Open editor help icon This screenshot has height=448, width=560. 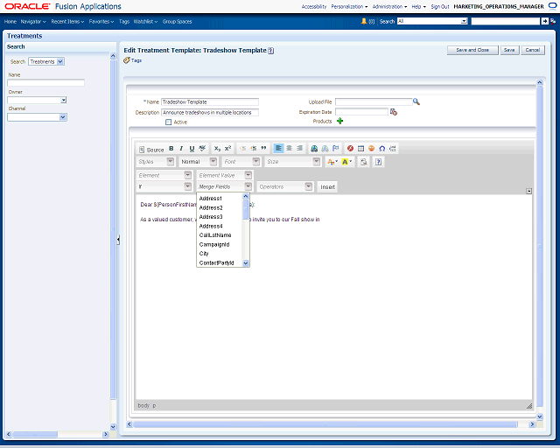(378, 162)
